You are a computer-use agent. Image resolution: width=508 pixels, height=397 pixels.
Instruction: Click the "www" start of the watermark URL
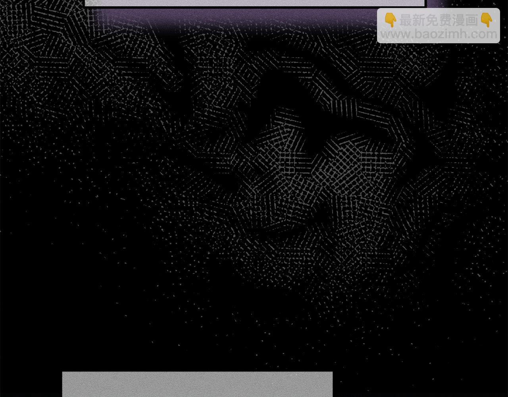pyautogui.click(x=394, y=35)
